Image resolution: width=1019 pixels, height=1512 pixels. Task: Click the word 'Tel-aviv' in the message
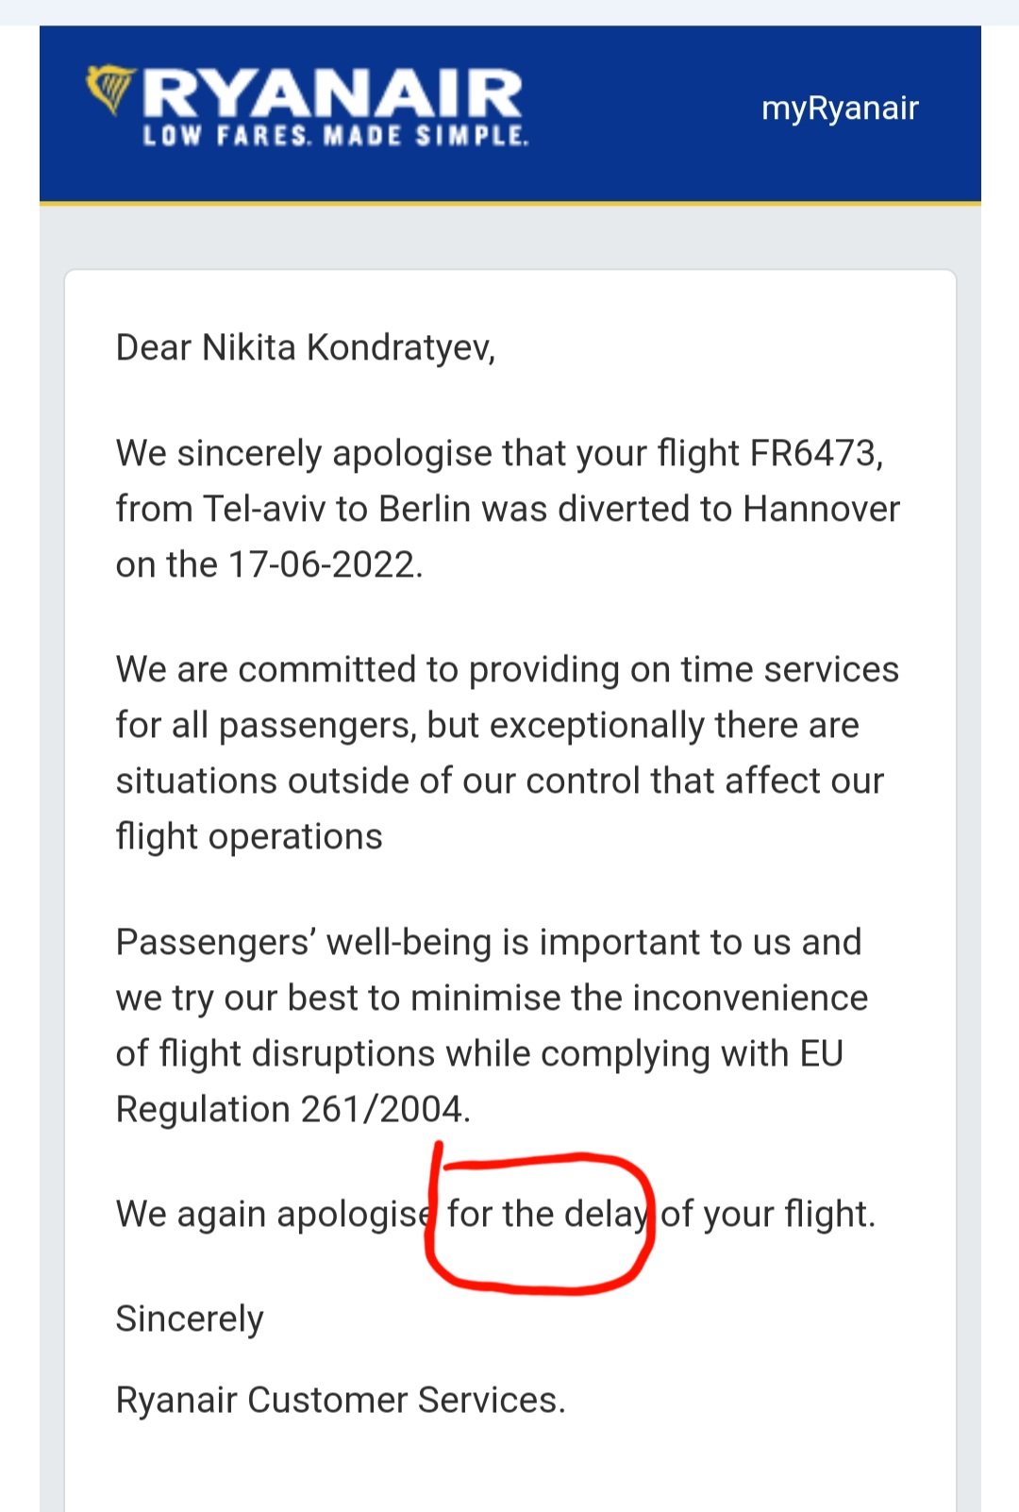265,509
